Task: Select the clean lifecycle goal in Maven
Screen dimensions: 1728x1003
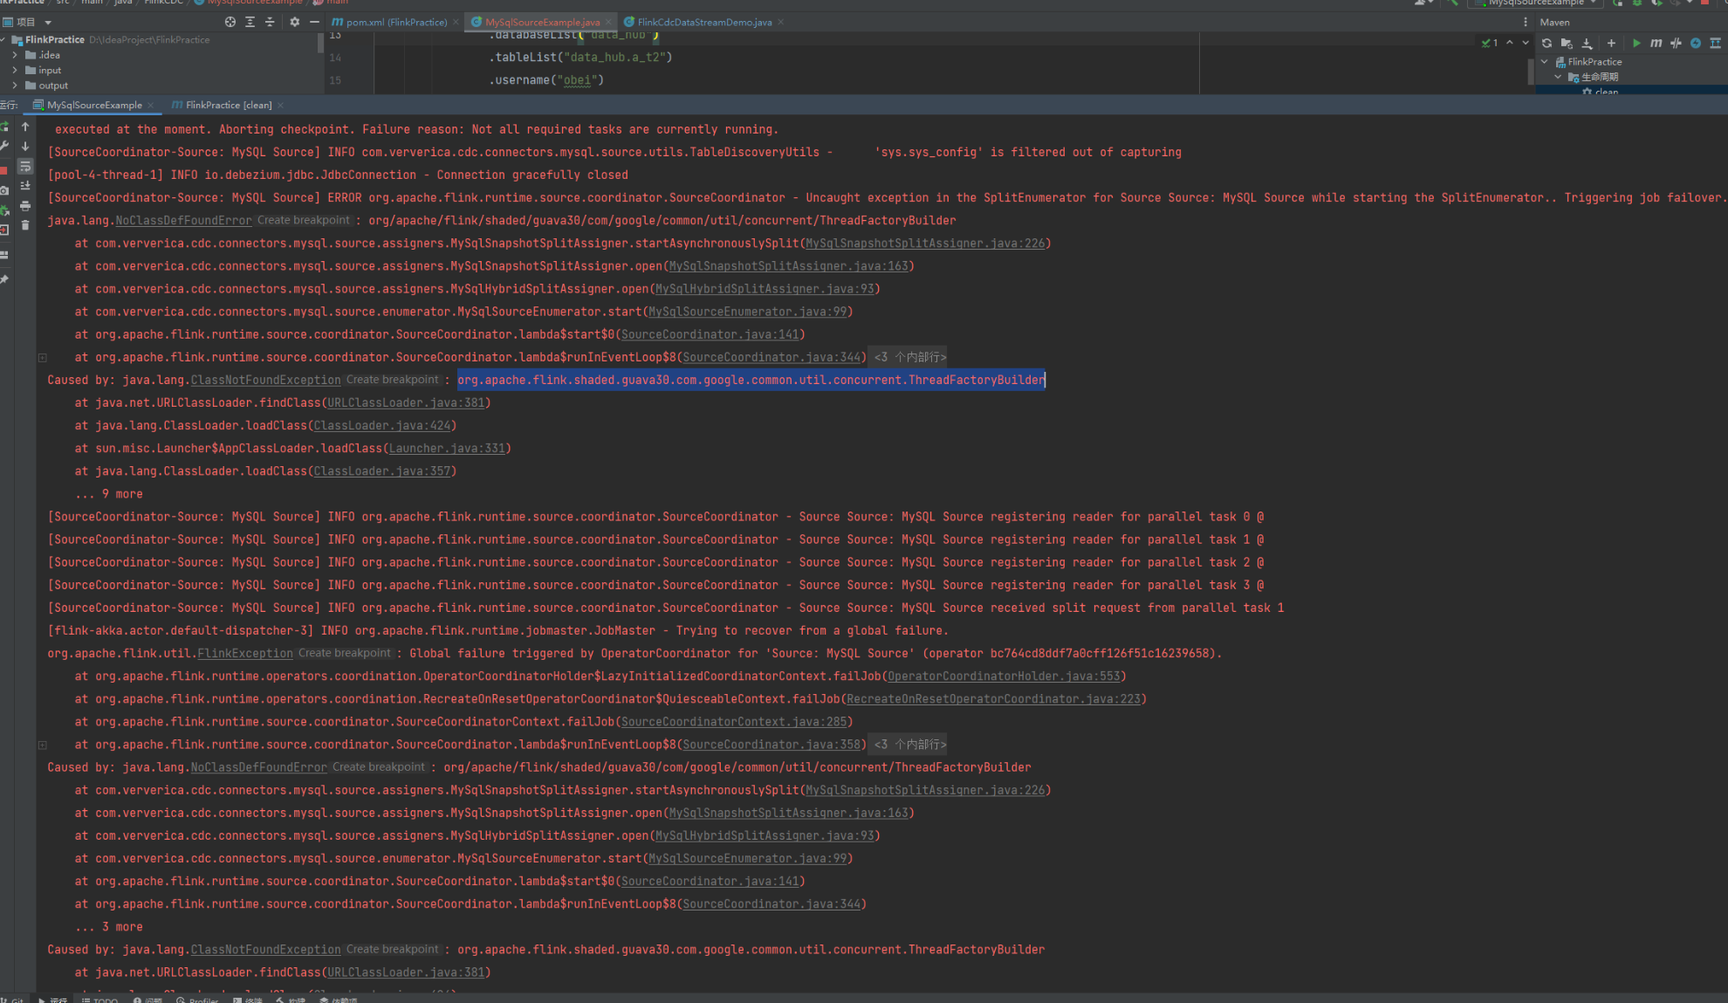Action: point(1606,91)
